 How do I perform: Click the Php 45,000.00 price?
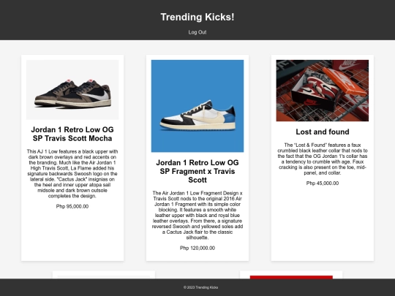coord(322,183)
